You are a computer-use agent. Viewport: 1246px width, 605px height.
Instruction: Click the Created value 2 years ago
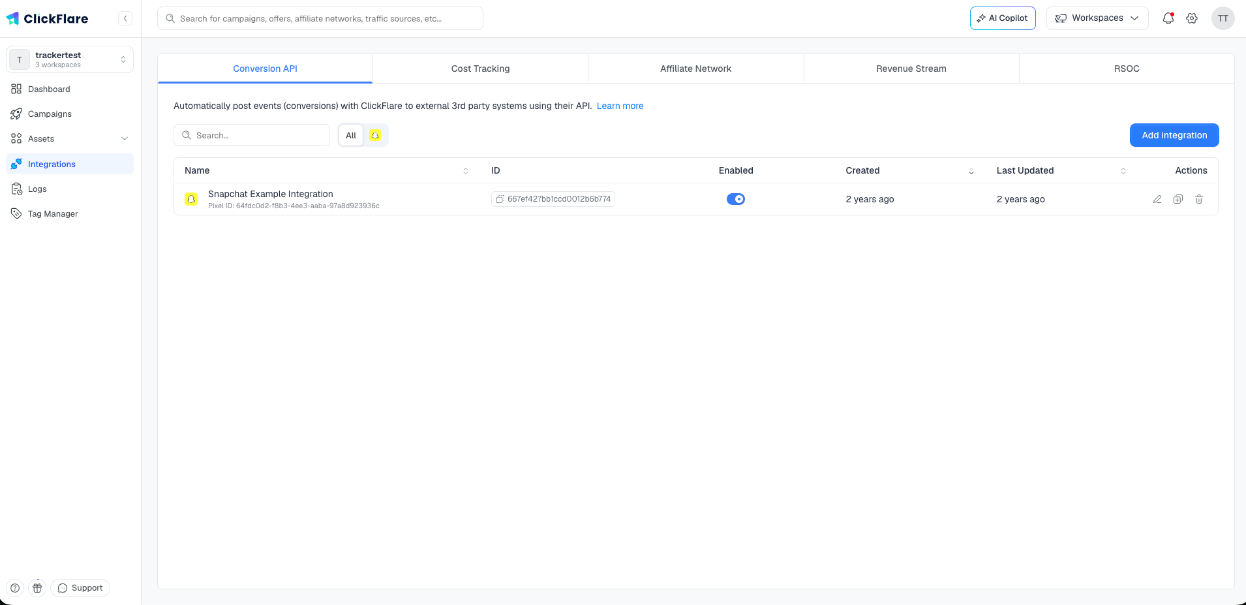click(870, 199)
